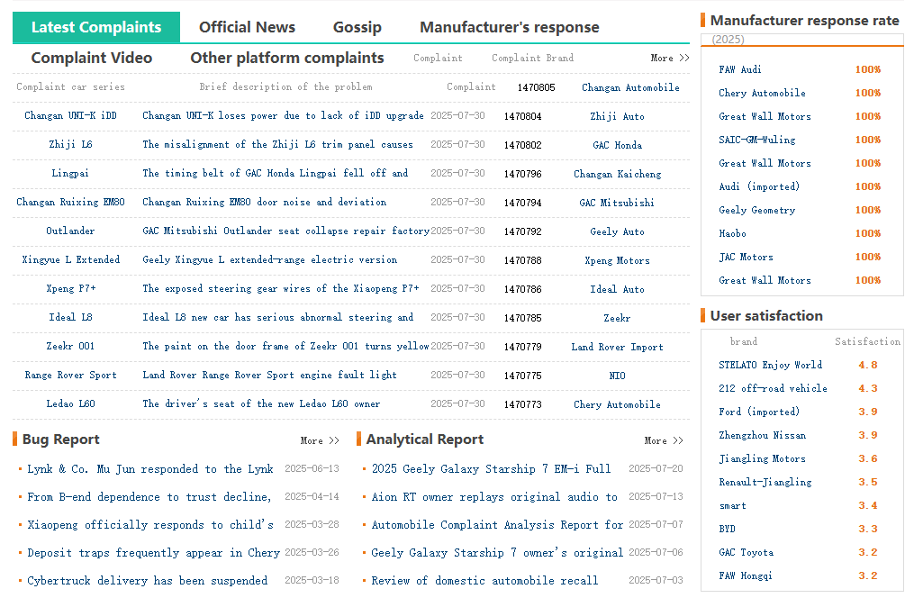The width and height of the screenshot is (914, 598).
Task: Open Geely Geometry response rate entry
Action: coord(757,210)
